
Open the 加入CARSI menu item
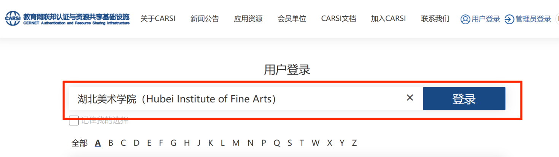point(388,19)
